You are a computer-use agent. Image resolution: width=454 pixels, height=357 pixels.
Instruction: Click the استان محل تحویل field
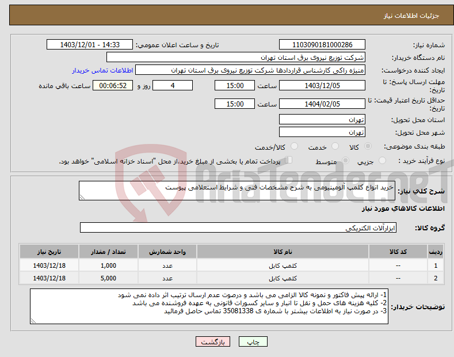[x=322, y=119]
